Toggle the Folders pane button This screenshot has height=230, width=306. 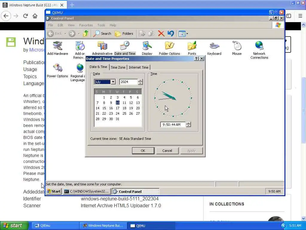[124, 34]
